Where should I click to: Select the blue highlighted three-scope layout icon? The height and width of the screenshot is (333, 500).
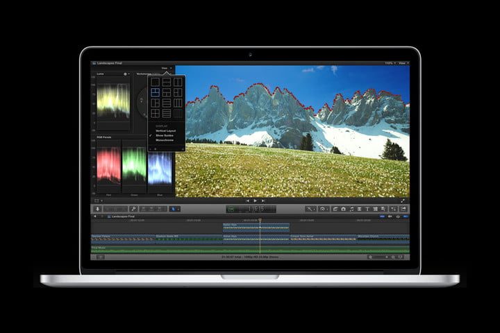155,93
